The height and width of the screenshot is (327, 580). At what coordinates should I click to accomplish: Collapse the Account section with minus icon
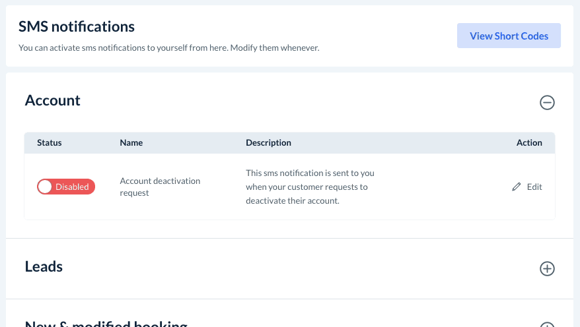547,103
